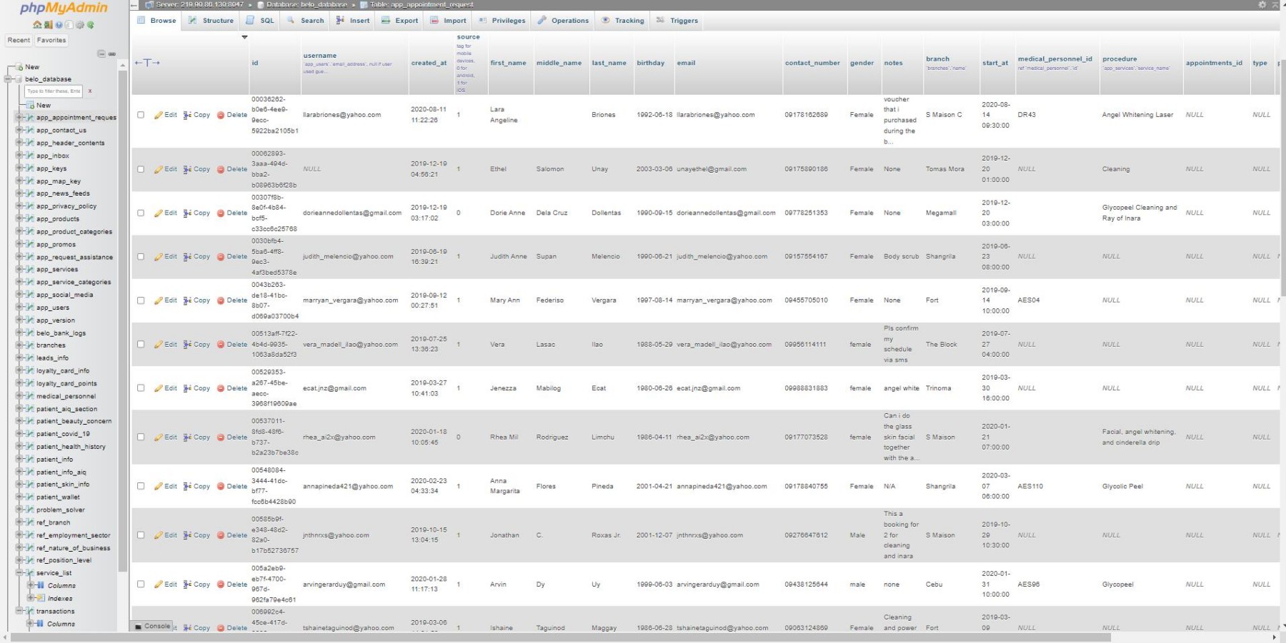
Task: Click the bottom horizontal scrollbar
Action: (557, 637)
